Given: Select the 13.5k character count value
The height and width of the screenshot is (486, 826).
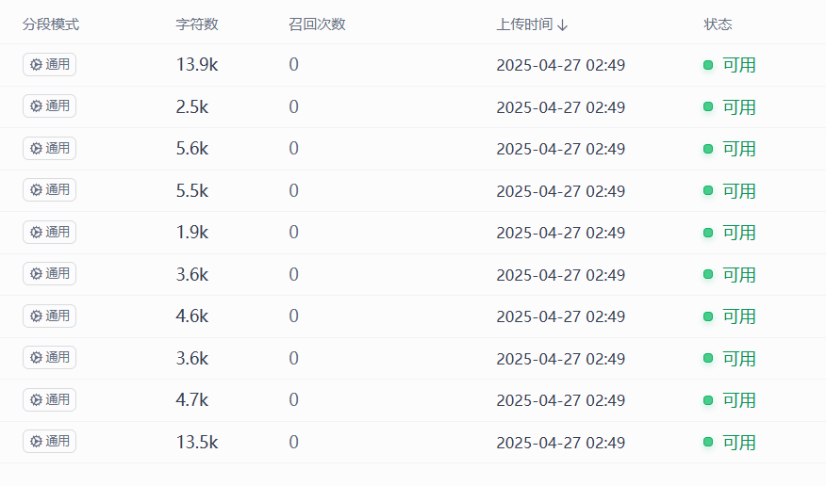Looking at the screenshot, I should pos(197,442).
